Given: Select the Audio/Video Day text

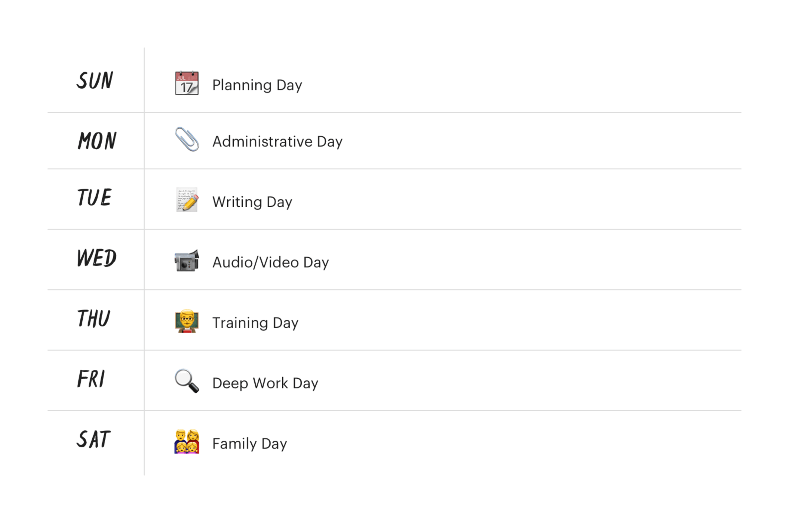Looking at the screenshot, I should click(x=270, y=263).
